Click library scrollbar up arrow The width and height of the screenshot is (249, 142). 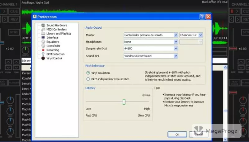225,67
